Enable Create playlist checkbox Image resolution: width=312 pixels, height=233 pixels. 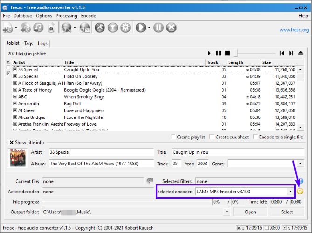(x=173, y=137)
